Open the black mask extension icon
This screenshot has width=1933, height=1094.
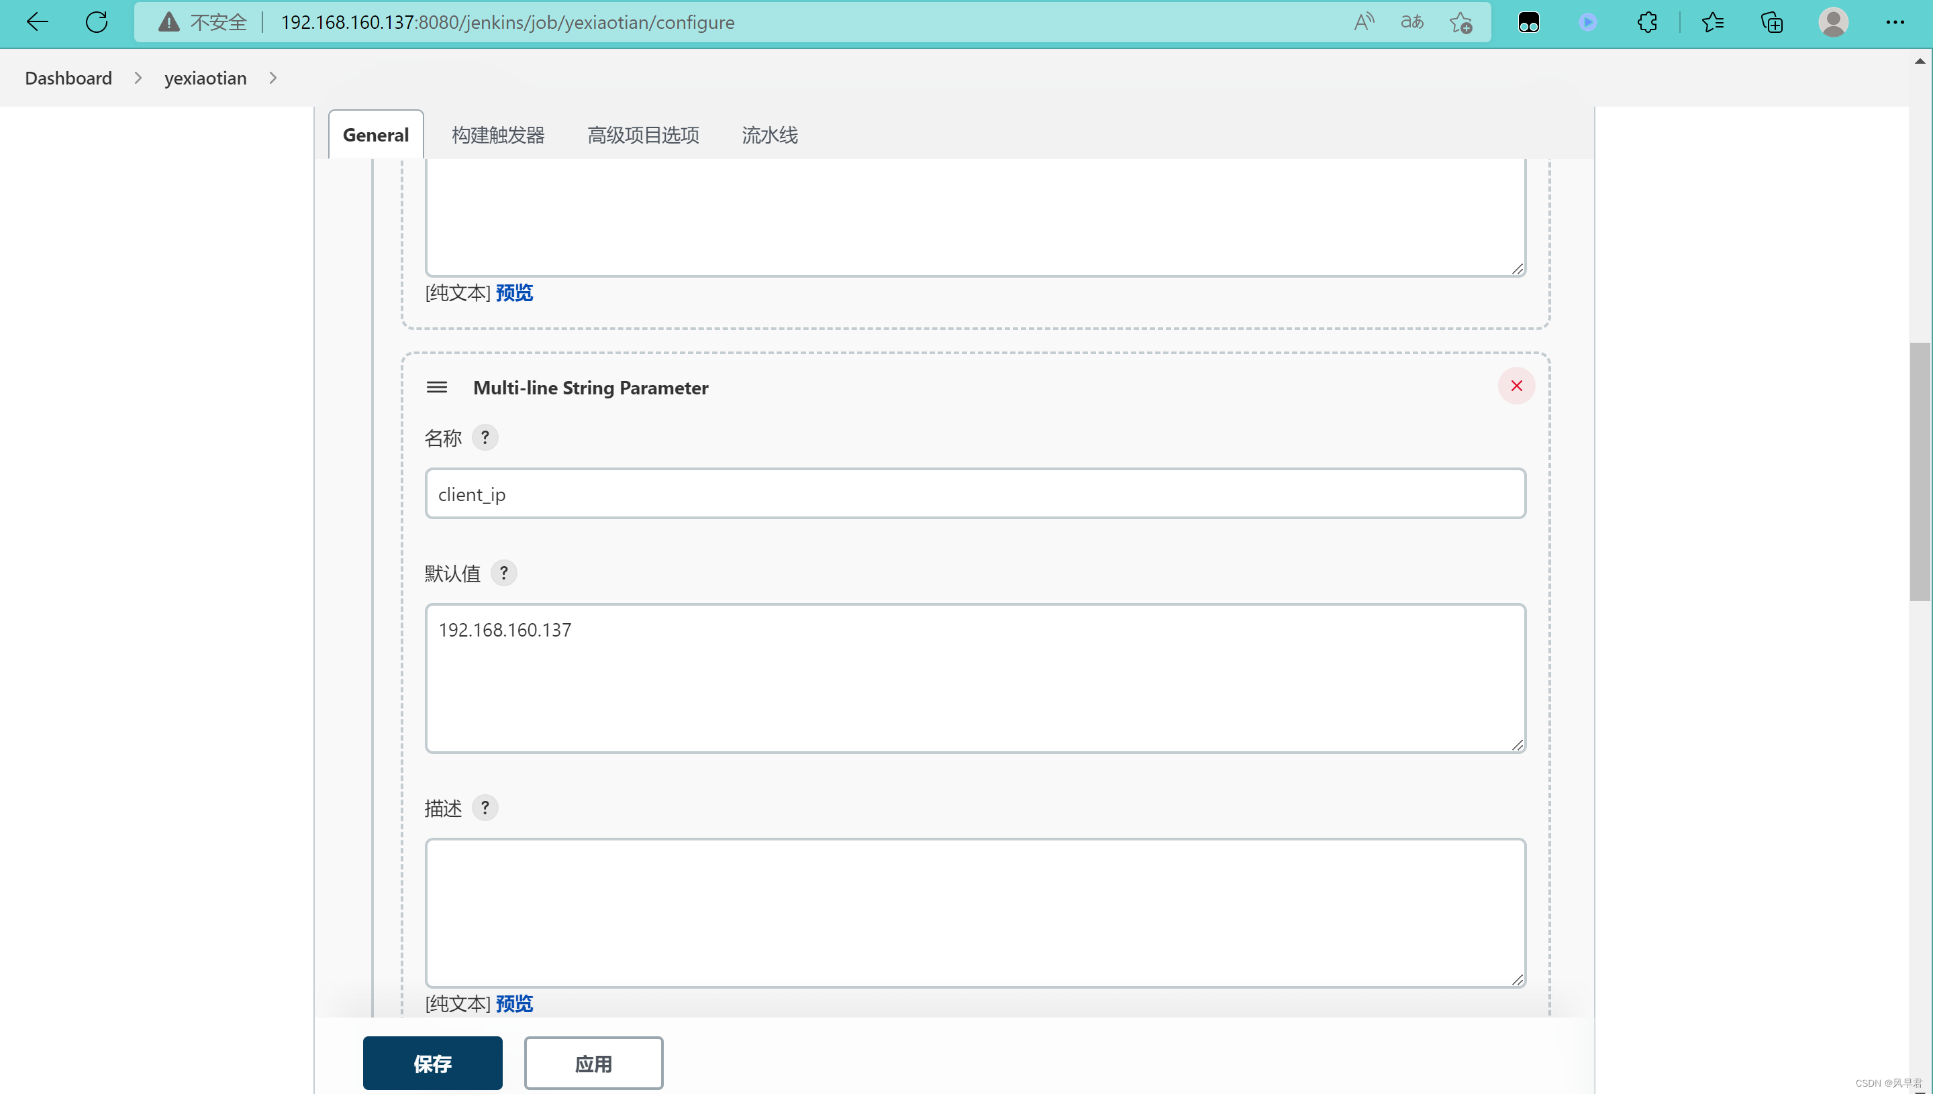pos(1528,23)
